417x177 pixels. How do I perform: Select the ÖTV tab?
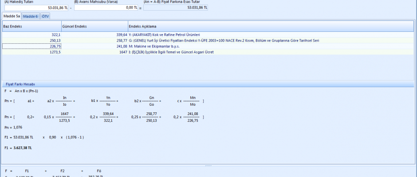[x=45, y=16]
